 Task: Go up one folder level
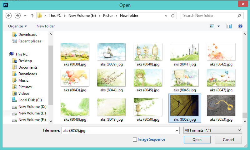pos(32,16)
